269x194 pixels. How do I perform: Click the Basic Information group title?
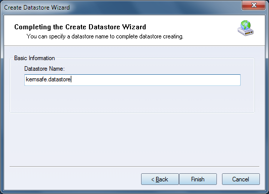[34, 58]
